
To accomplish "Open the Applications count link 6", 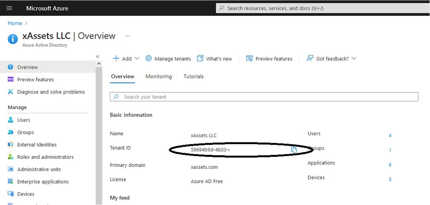I will pyautogui.click(x=390, y=165).
